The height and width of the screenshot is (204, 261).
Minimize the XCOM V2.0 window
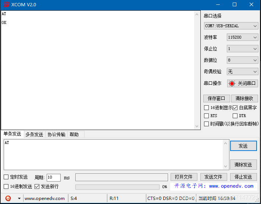[x=218, y=4]
